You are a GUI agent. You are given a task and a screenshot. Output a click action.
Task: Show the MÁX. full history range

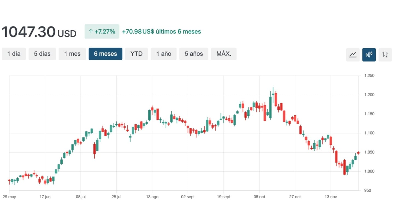(x=224, y=54)
